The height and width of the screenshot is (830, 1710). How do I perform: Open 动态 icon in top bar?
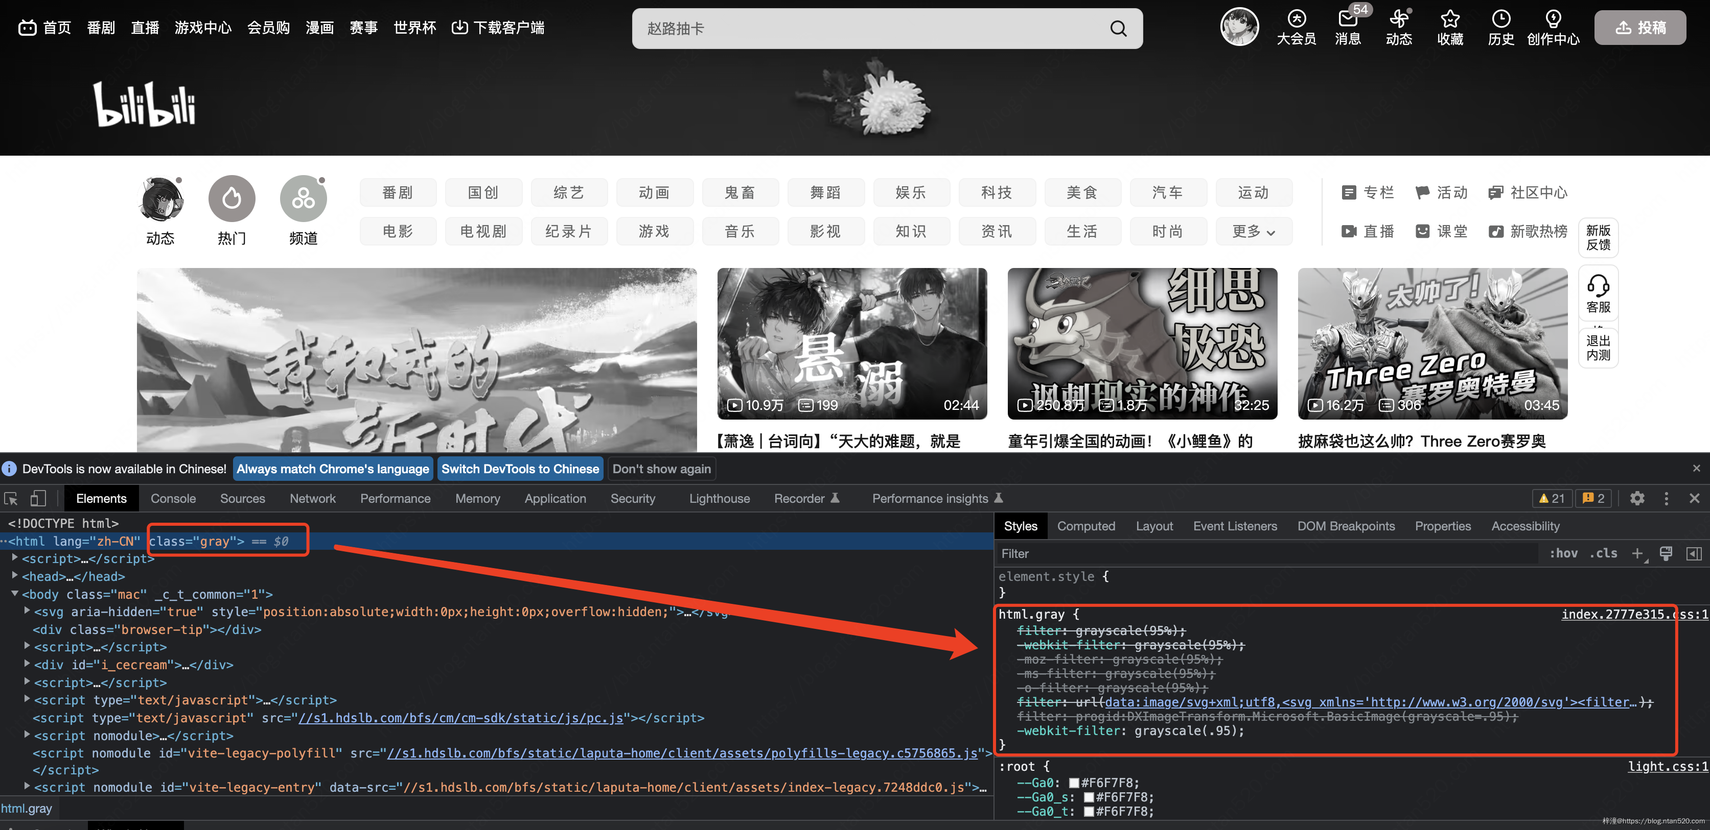tap(1399, 27)
